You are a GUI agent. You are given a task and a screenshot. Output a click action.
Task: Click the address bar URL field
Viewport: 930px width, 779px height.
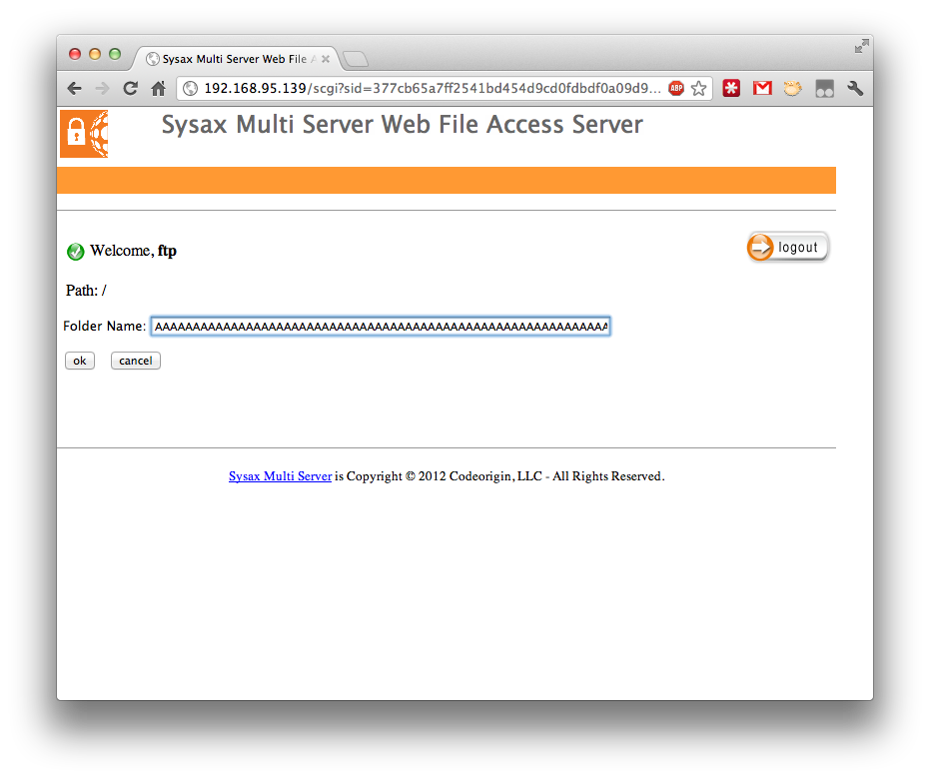coord(430,89)
